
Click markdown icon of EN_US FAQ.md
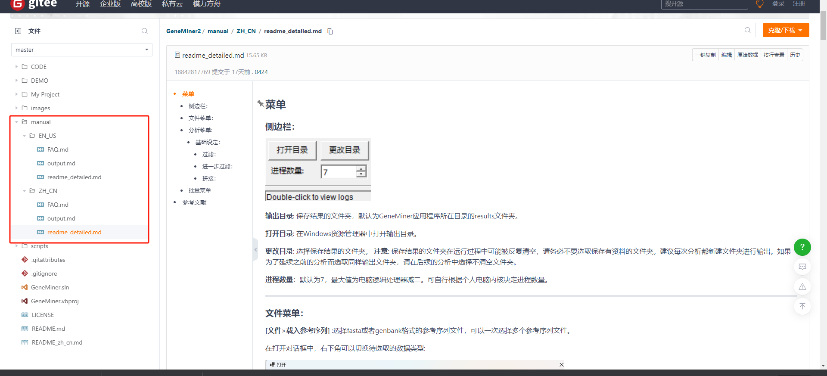40,149
